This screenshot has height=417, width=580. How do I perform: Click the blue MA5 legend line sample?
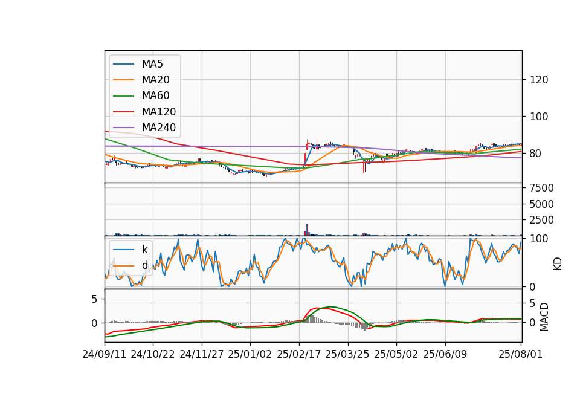pos(123,64)
